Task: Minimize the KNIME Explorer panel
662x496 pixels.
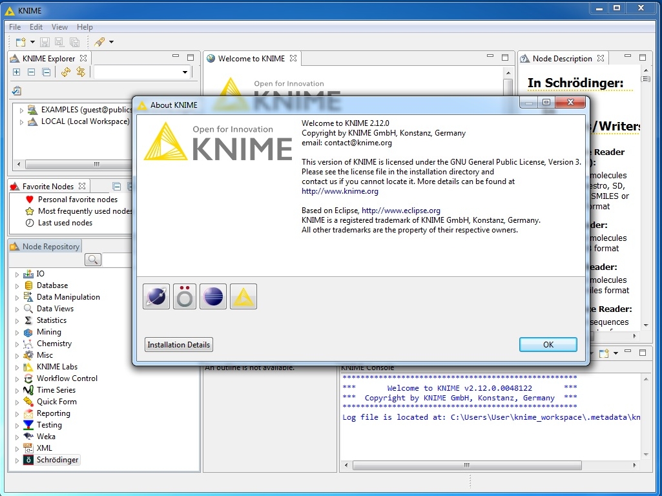Action: (x=176, y=56)
